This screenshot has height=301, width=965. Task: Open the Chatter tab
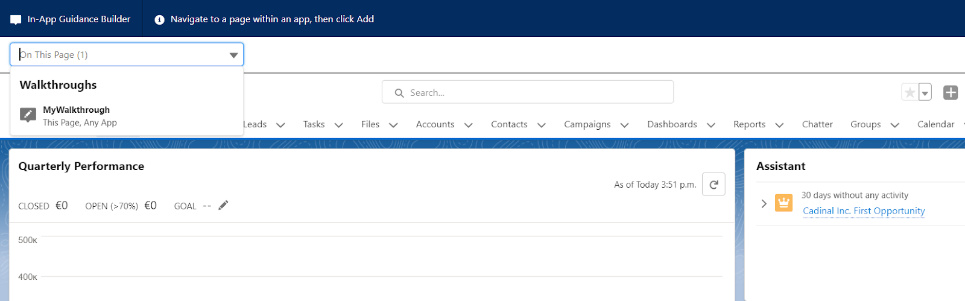(817, 124)
